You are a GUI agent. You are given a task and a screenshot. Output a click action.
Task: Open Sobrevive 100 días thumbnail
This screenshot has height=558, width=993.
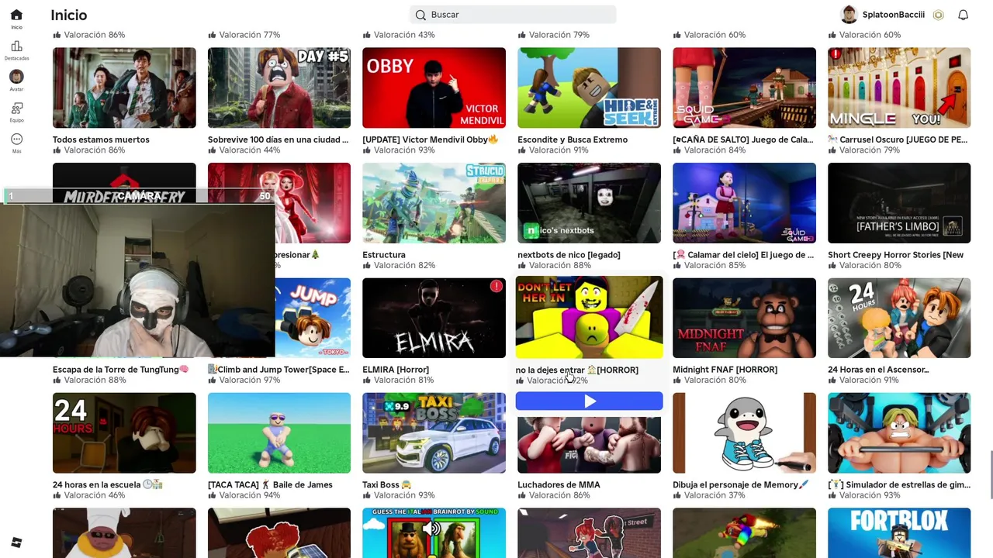(x=279, y=88)
